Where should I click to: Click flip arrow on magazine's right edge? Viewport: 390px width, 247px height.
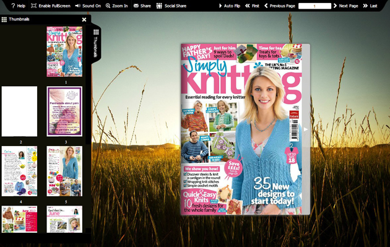pos(306,129)
